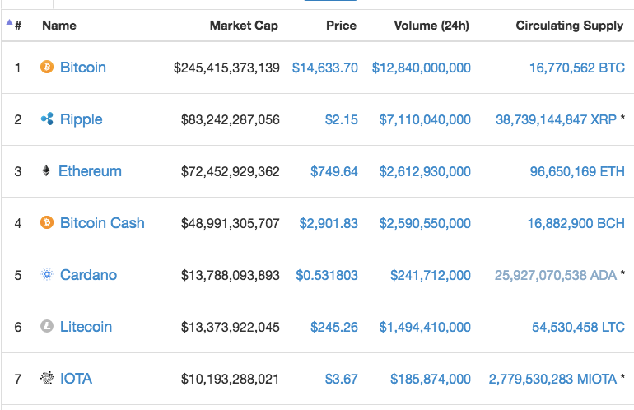Open the IOTA name link

pyautogui.click(x=76, y=379)
